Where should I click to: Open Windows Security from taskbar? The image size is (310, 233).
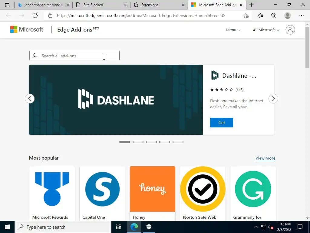149,227
